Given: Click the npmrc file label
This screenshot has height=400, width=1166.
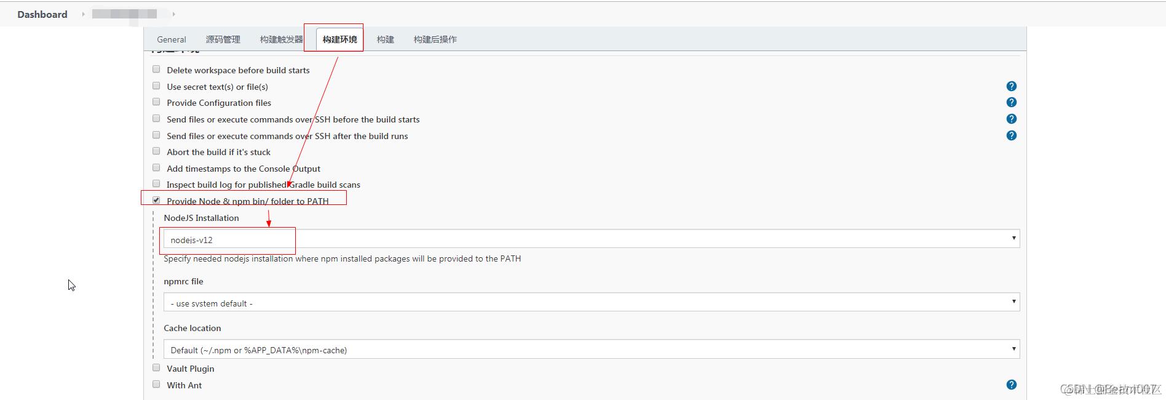Looking at the screenshot, I should (183, 281).
